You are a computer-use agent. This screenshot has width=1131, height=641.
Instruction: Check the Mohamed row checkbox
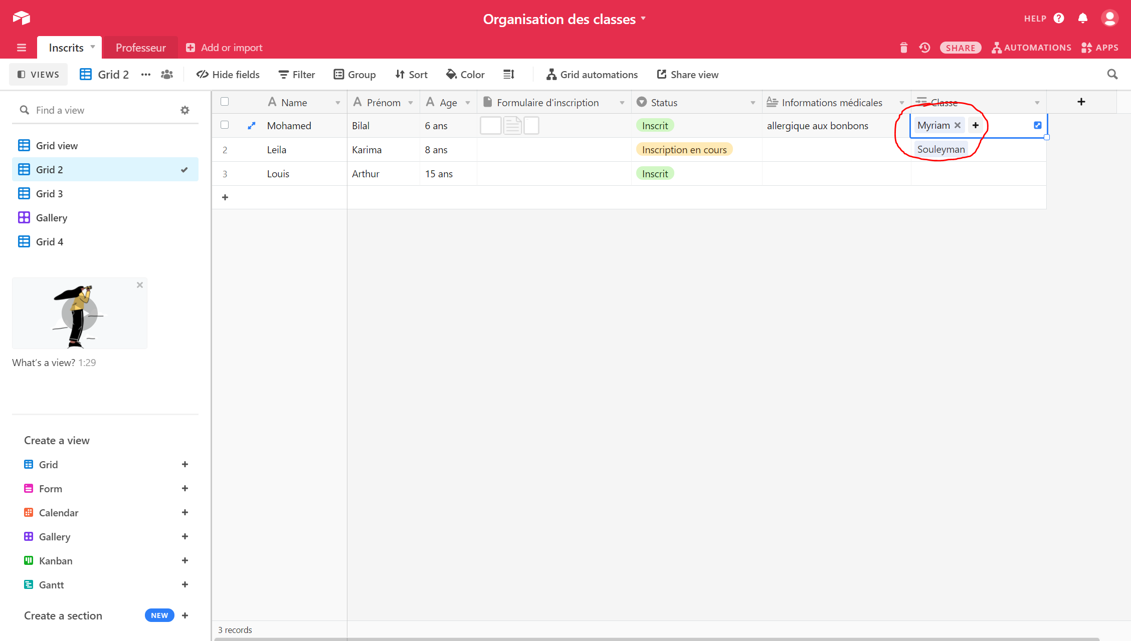225,125
